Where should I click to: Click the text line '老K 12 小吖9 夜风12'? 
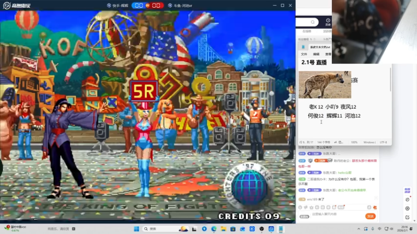point(333,107)
